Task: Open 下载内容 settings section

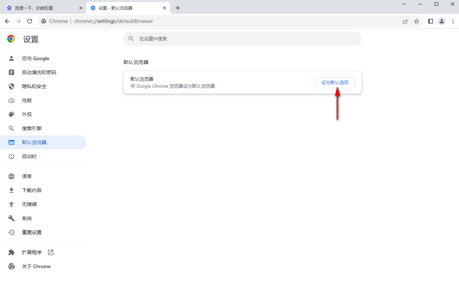Action: click(43, 190)
